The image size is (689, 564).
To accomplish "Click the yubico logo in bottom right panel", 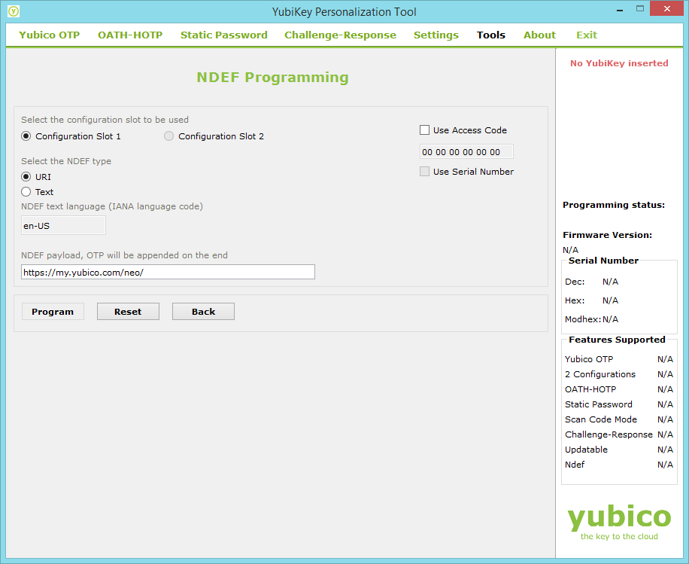I will point(619,518).
